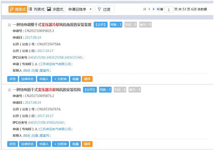214x151 pixels.
Task: Go to previous page arrow icon
Action: [x=149, y=9]
